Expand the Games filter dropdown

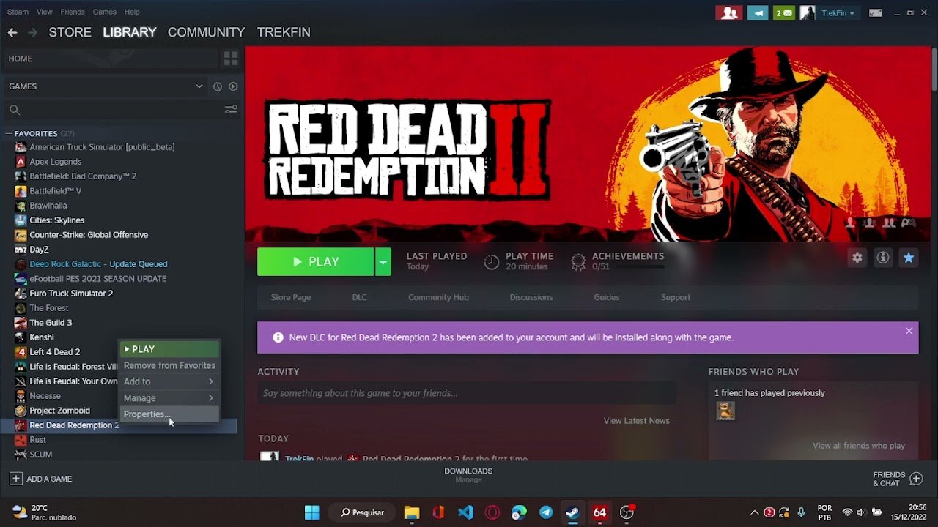coord(199,86)
